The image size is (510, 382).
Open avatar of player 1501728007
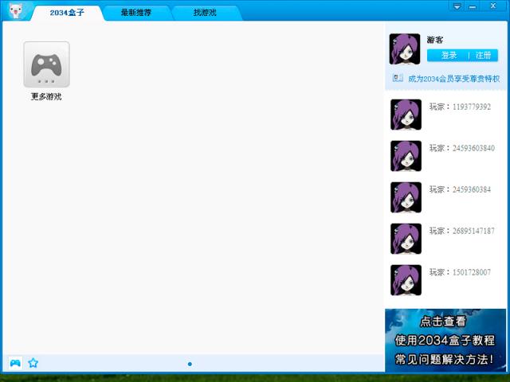(x=406, y=280)
